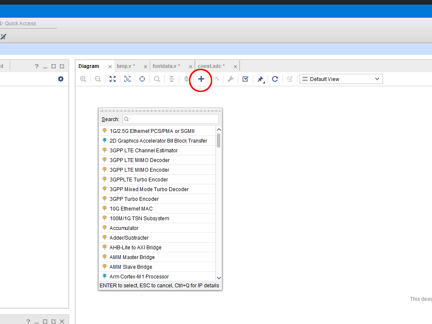This screenshot has width=432, height=324.
Task: Click the pin icon in diagram toolbar
Action: [260, 79]
